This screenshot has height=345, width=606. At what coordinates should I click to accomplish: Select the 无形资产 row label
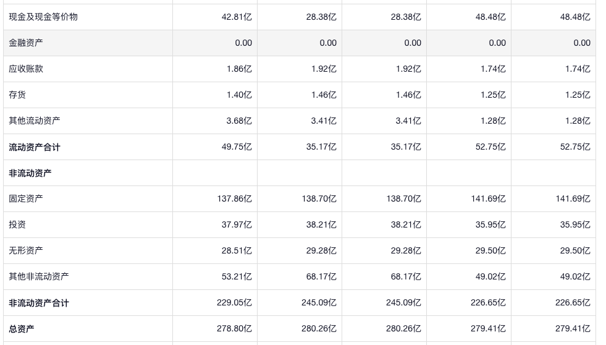(x=26, y=250)
